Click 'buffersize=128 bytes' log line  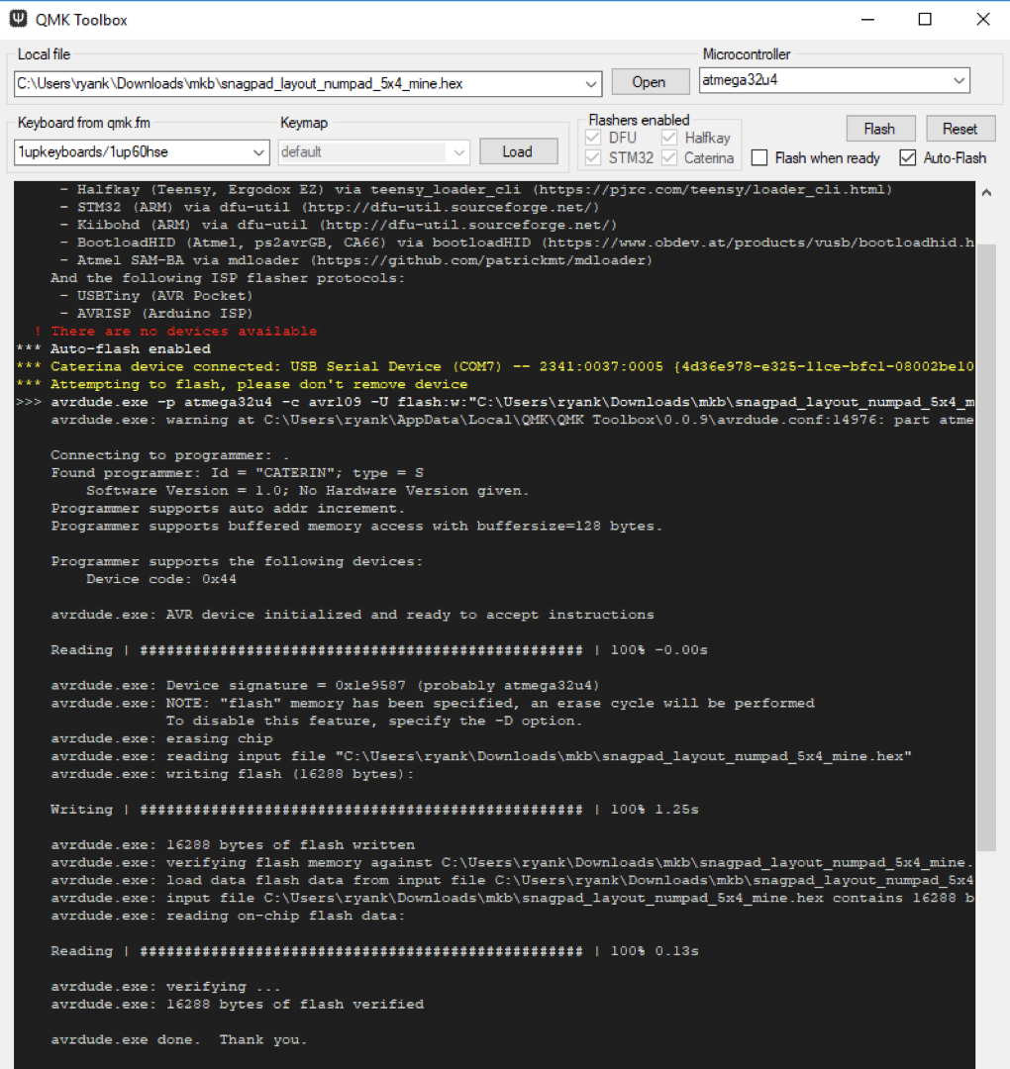(x=356, y=526)
